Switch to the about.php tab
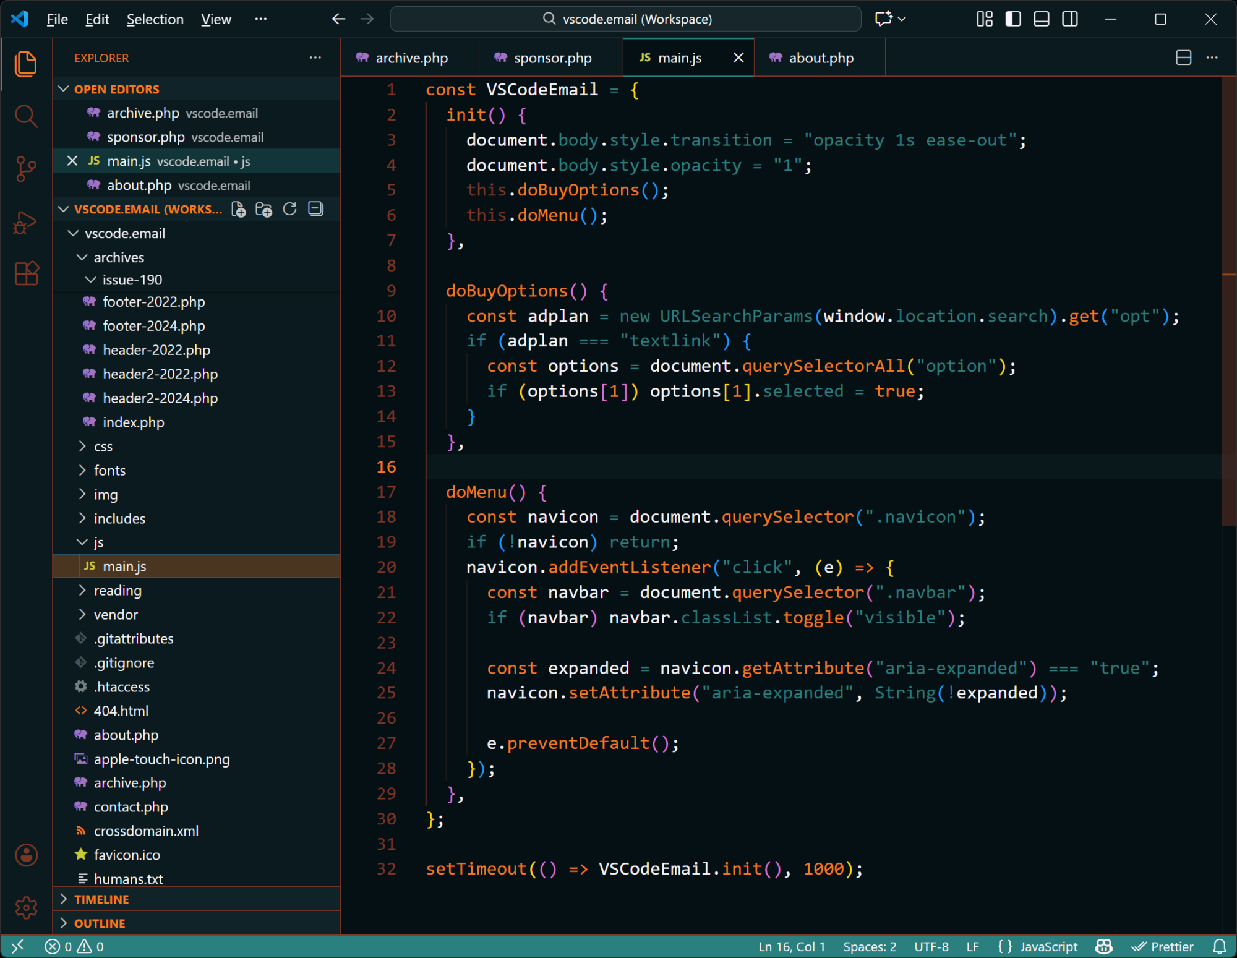The width and height of the screenshot is (1237, 958). tap(820, 58)
